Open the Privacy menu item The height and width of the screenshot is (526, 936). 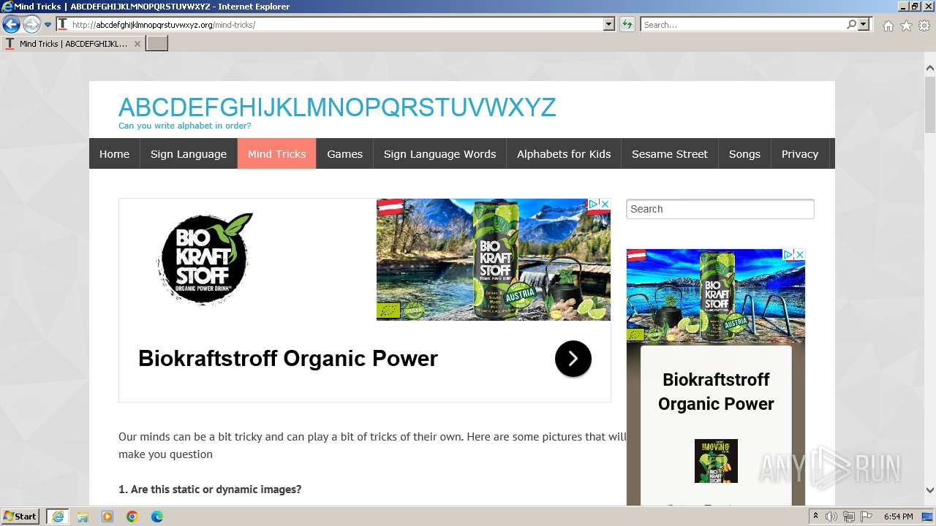(800, 153)
